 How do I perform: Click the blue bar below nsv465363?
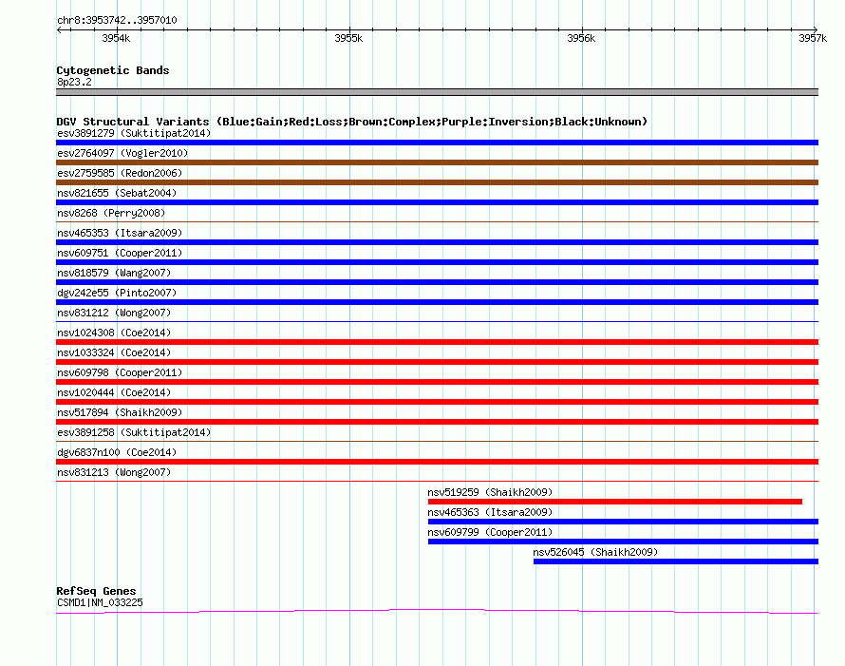click(623, 522)
